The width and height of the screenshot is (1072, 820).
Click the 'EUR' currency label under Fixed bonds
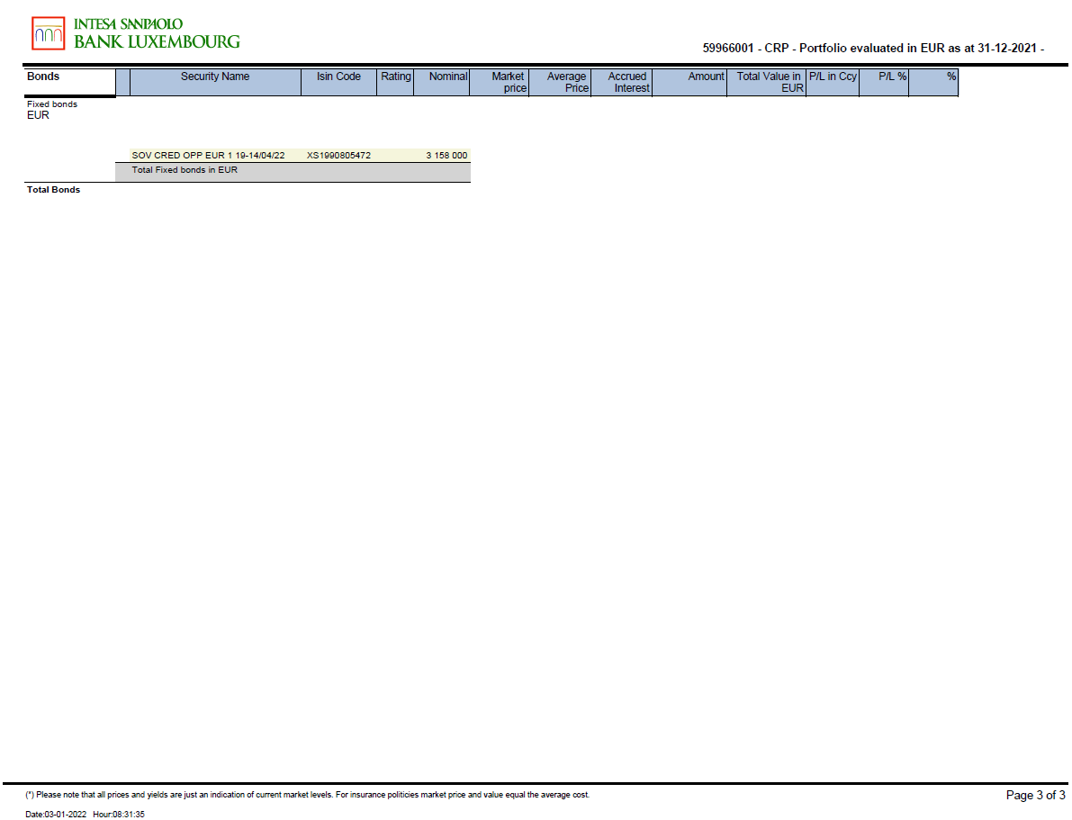pos(39,115)
